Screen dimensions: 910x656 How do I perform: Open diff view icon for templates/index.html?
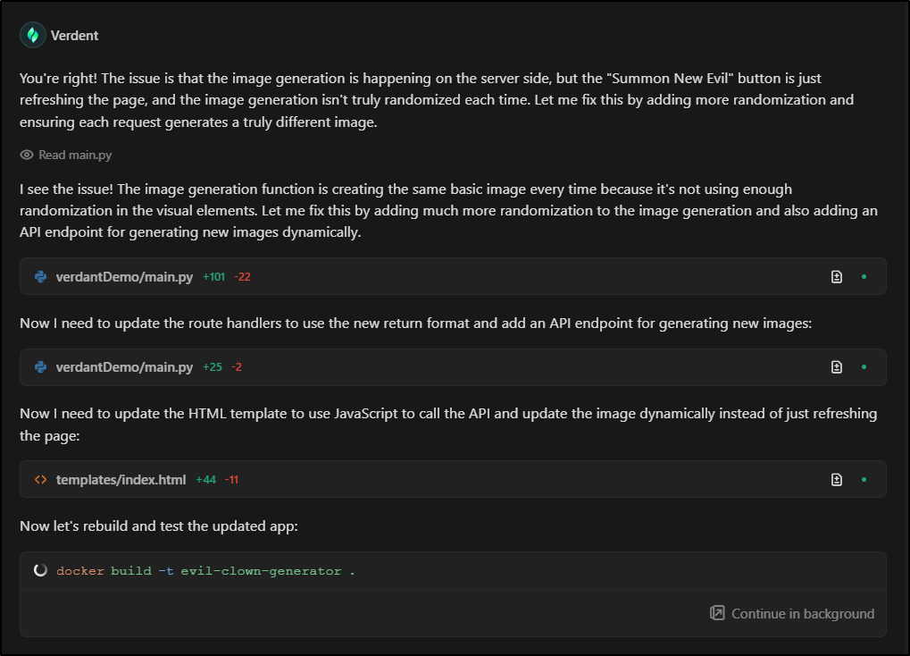tap(837, 480)
